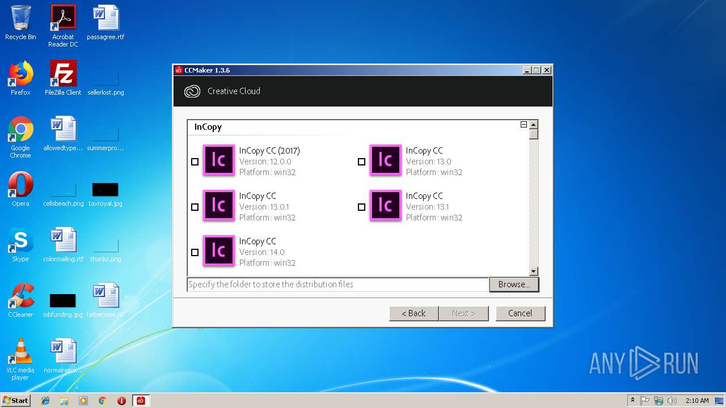Screen dimensions: 726x408
Task: Collapse the InCopy group section
Action: pos(524,125)
